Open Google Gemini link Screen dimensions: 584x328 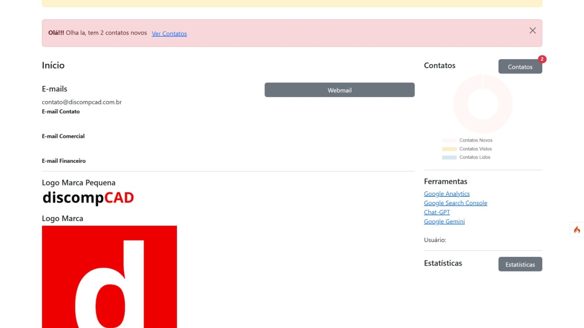(x=444, y=221)
